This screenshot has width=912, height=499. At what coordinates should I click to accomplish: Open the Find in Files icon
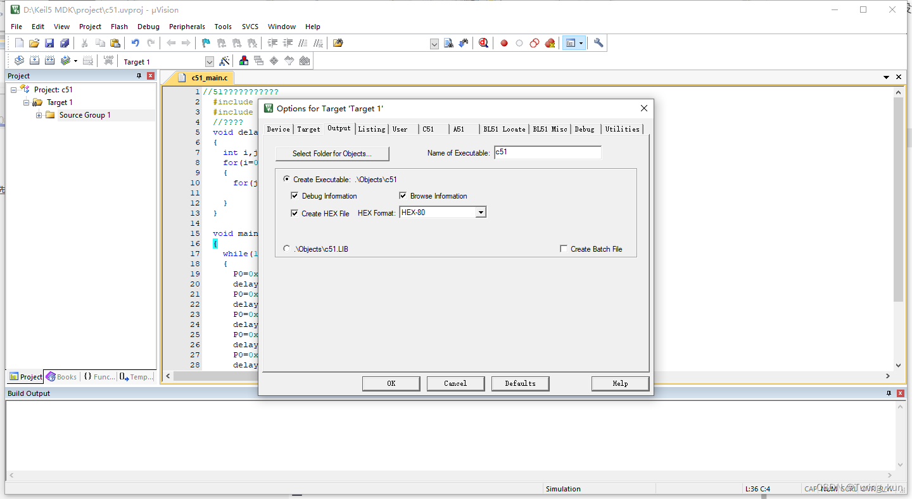coord(338,43)
